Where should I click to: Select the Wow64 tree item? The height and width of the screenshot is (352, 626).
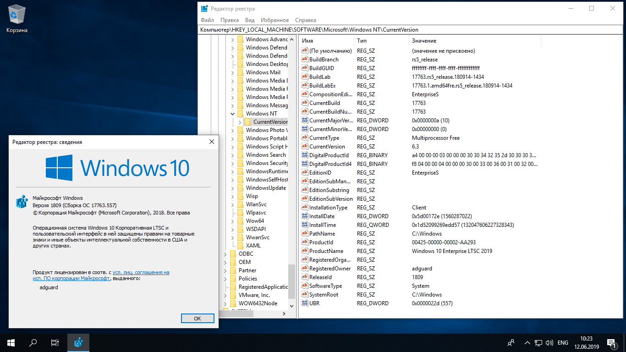pos(255,221)
